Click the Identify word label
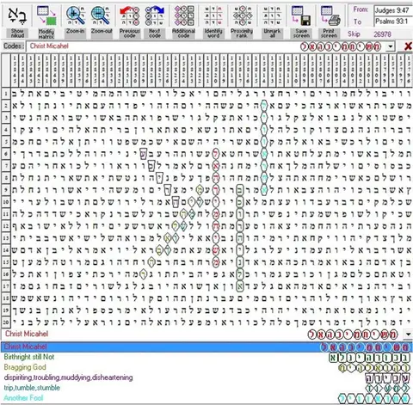 point(213,34)
